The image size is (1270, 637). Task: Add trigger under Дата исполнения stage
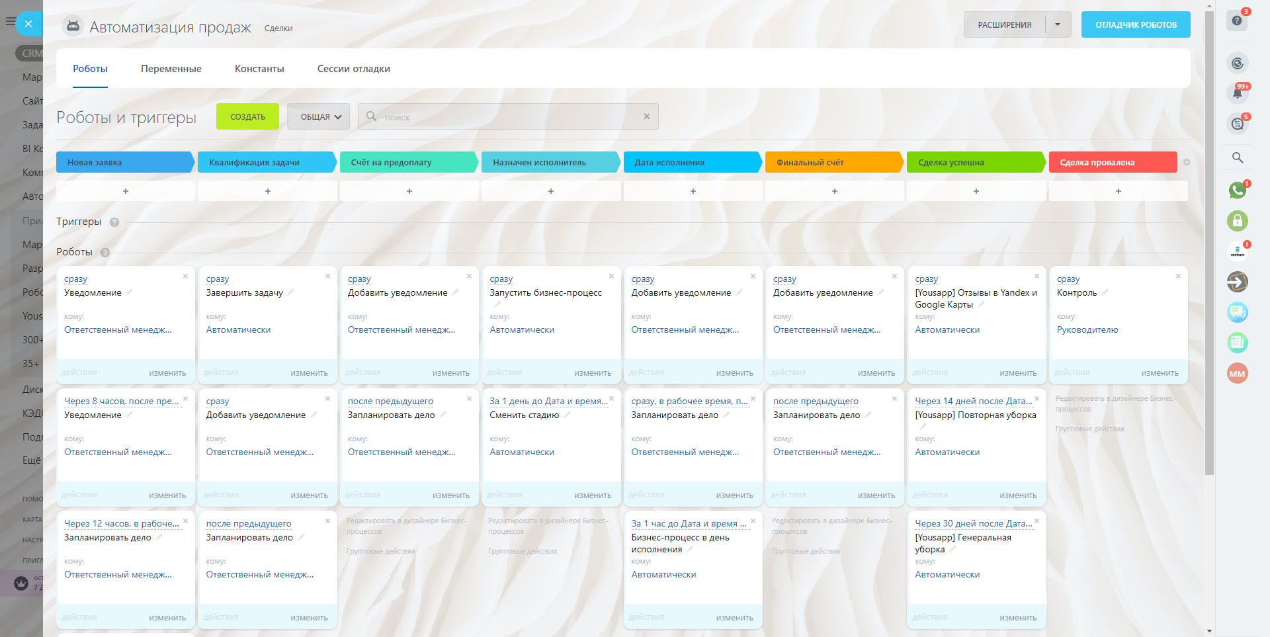pyautogui.click(x=693, y=191)
